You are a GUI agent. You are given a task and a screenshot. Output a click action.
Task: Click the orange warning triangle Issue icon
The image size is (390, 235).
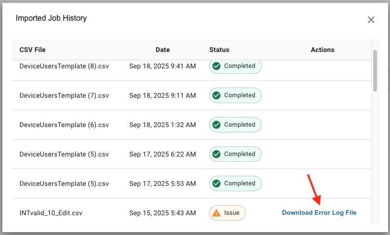pos(216,213)
